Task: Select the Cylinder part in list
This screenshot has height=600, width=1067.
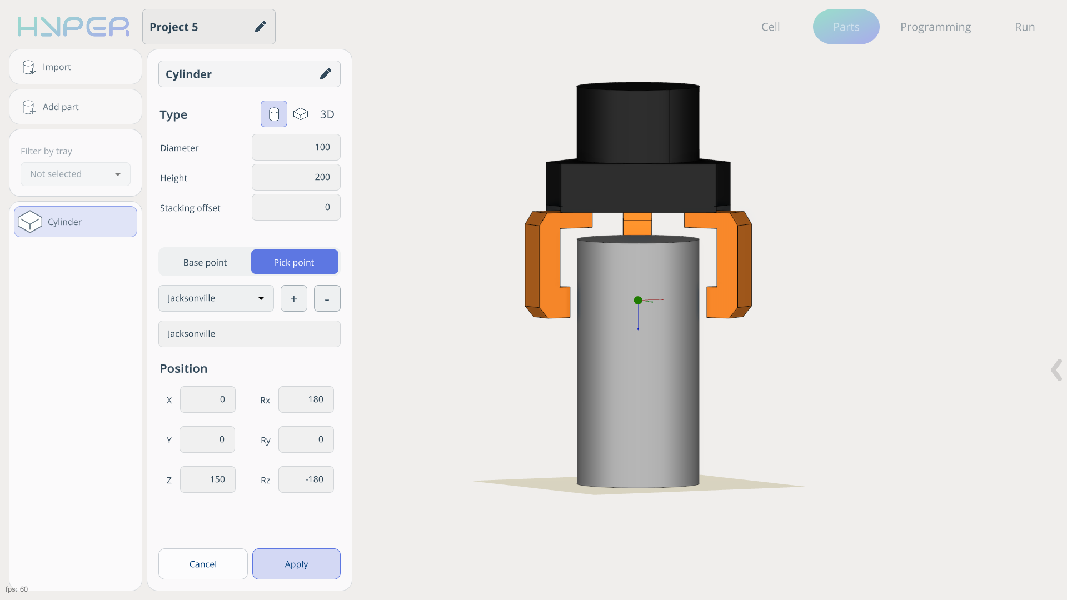Action: click(x=76, y=222)
